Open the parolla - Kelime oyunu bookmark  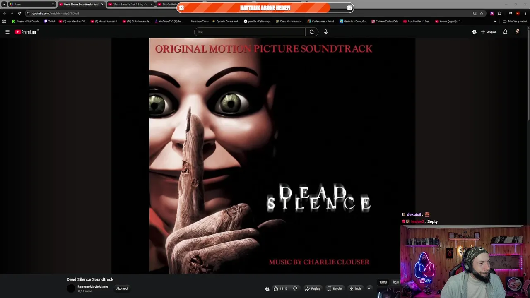258,21
